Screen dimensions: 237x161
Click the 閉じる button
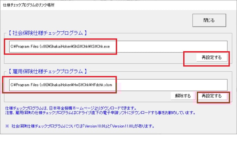coord(209,20)
